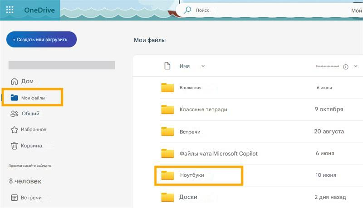Sort by the Имя column header
Viewport: 363px width, 208px height.
coord(185,66)
